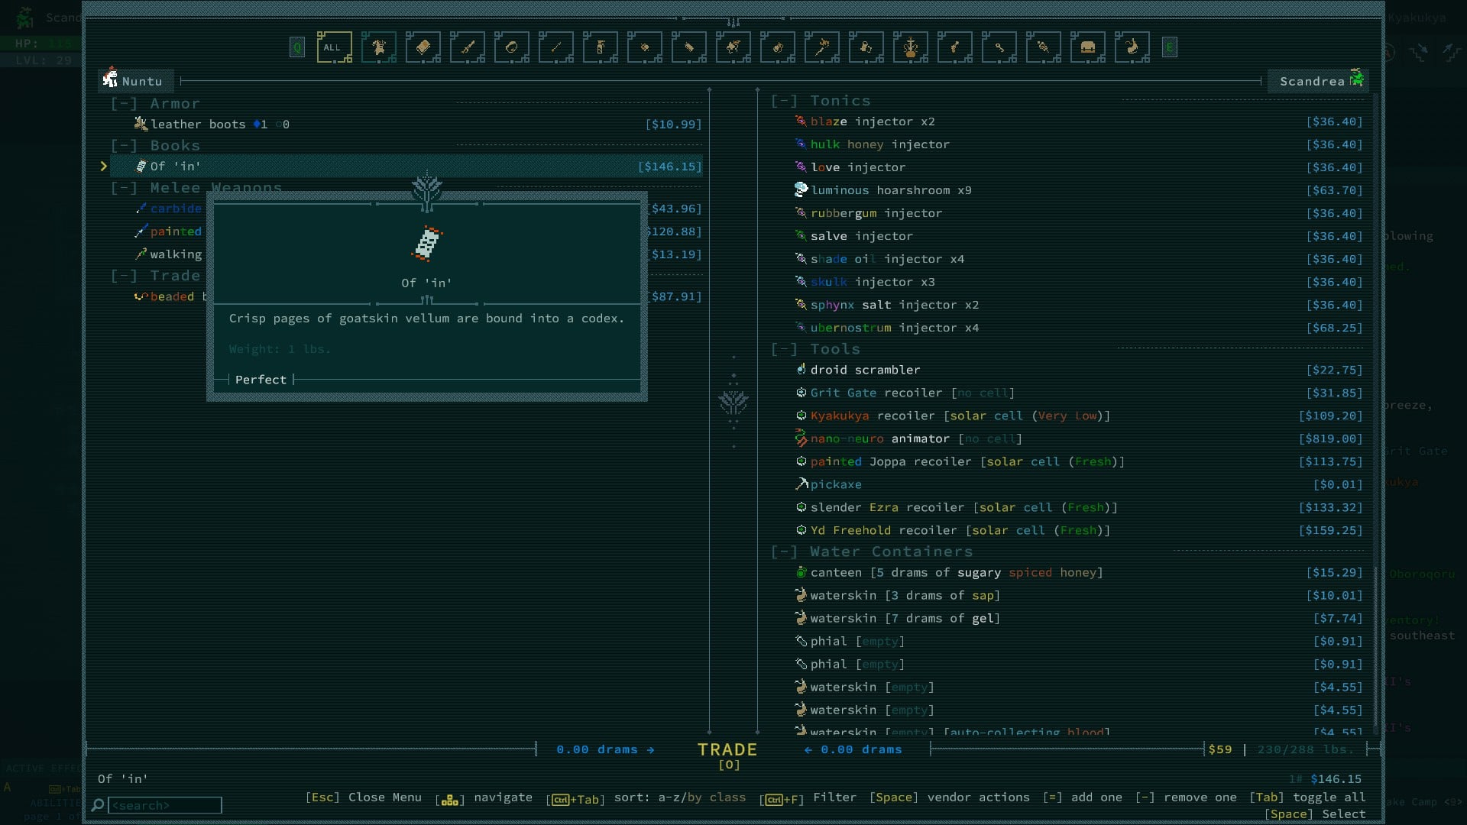Image resolution: width=1467 pixels, height=825 pixels.
Task: Select the ALL category filter
Action: coord(334,47)
